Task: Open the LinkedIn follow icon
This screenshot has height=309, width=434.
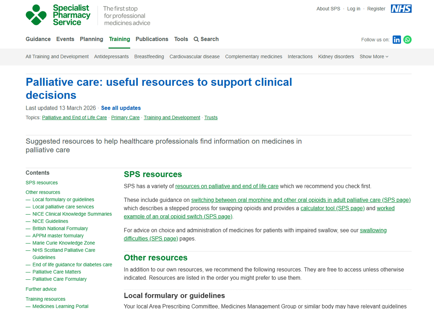Action: point(397,39)
